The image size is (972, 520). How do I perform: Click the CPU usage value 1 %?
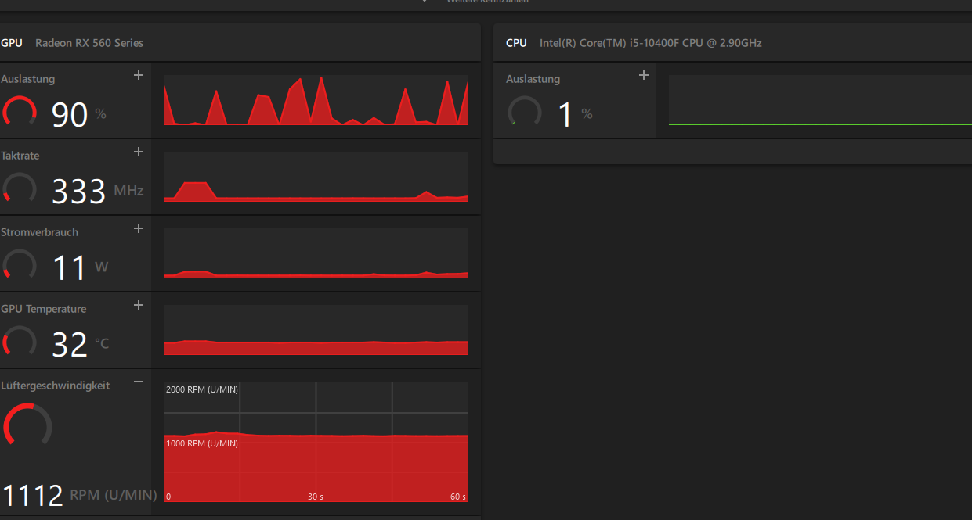click(x=575, y=115)
